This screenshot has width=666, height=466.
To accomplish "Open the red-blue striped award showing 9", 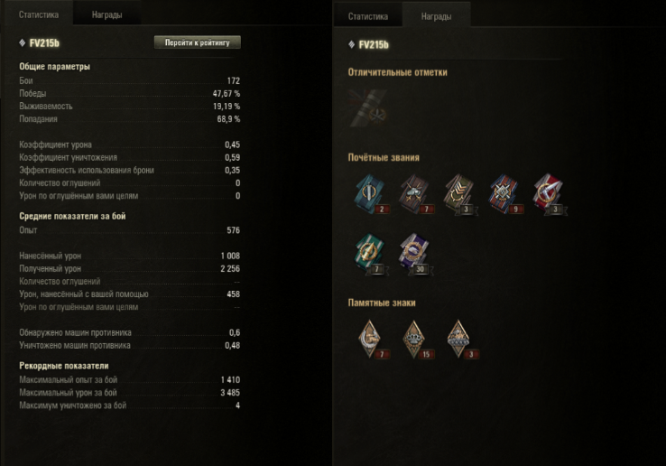I will [x=505, y=194].
